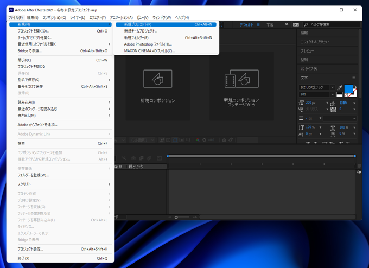This screenshot has height=268, width=369.
Task: Click the ヘルプを検索 search field
Action: tap(332, 24)
